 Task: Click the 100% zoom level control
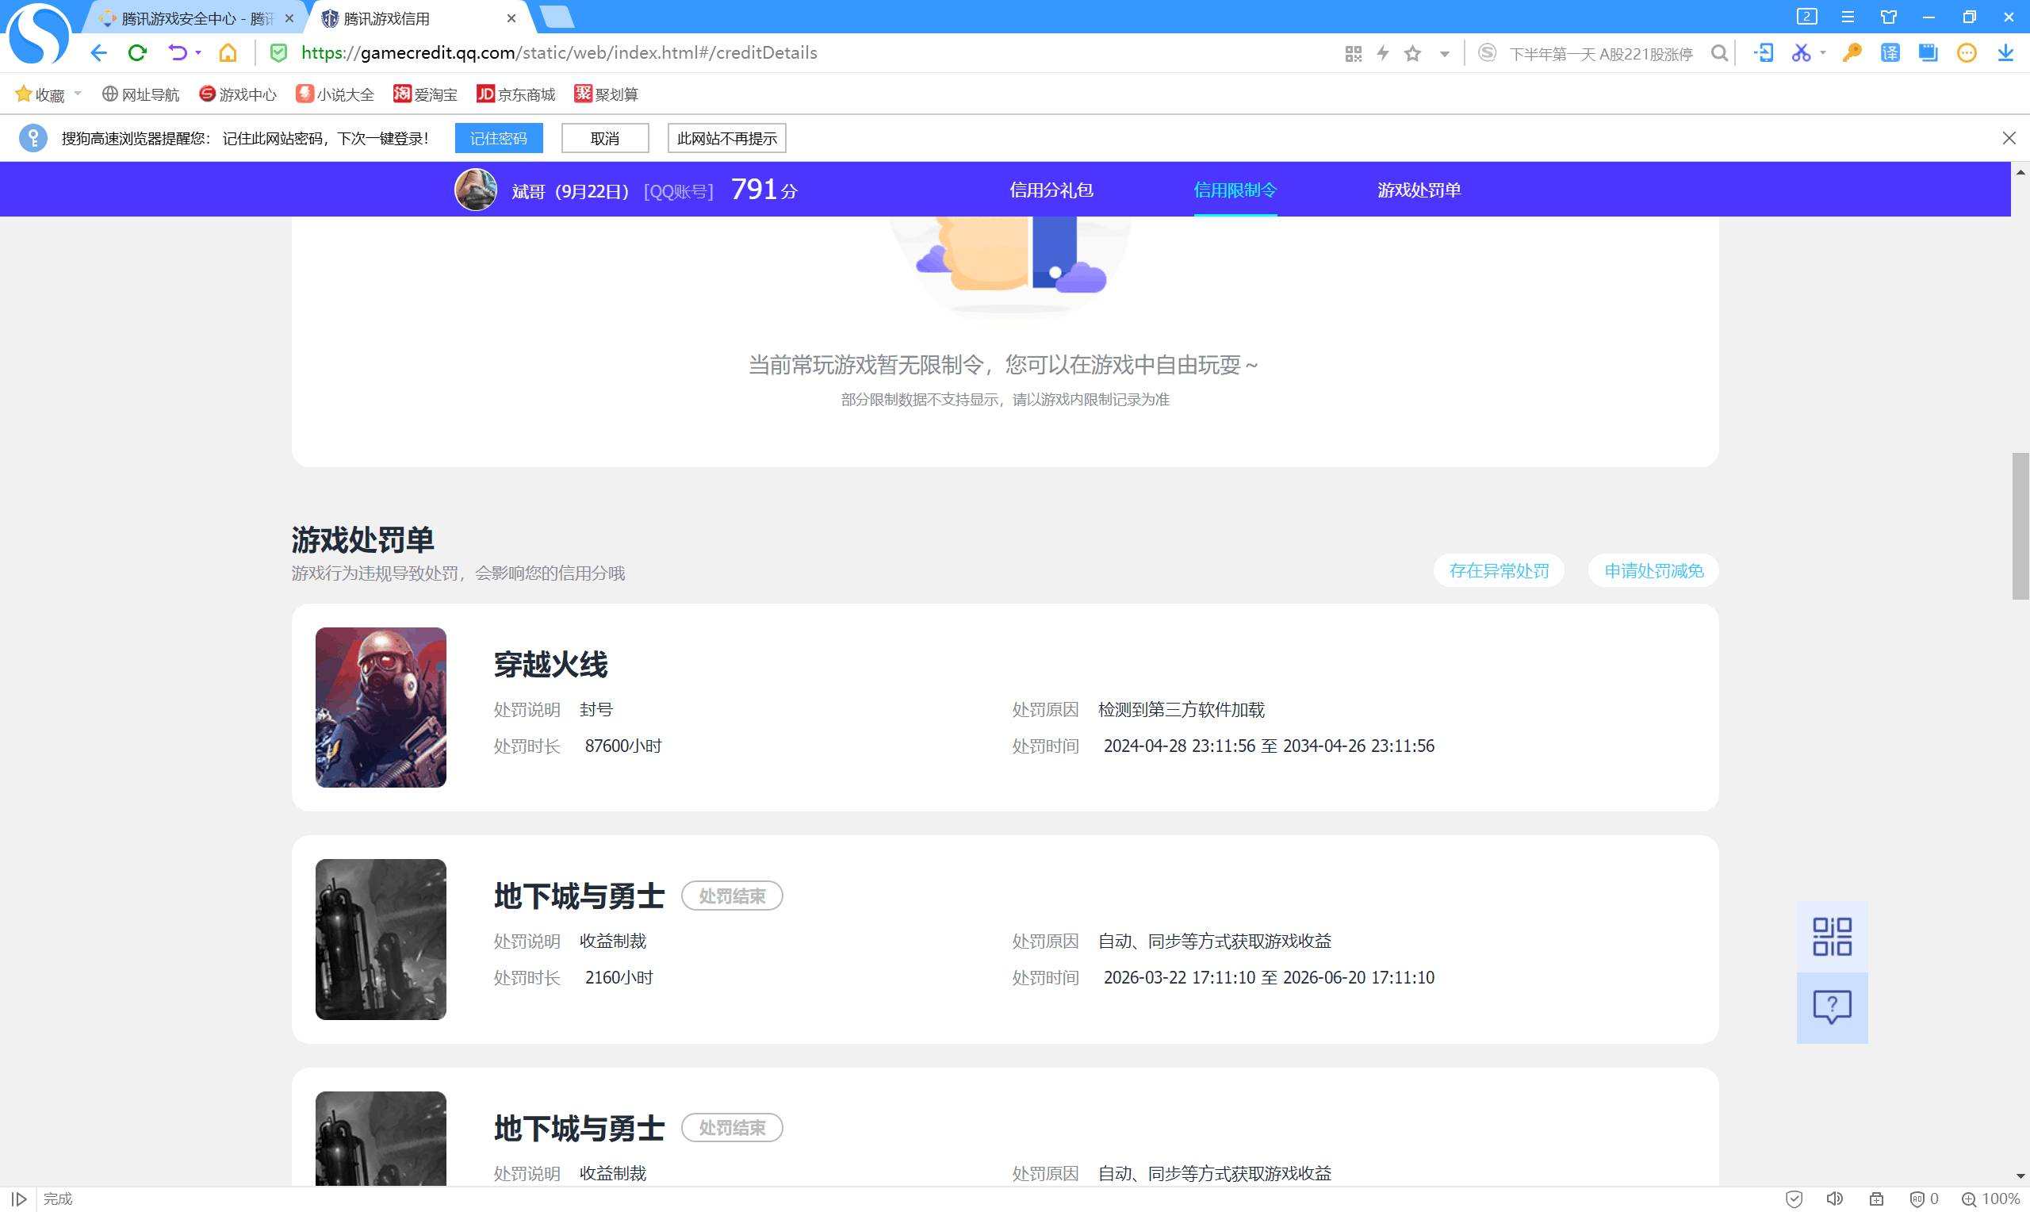click(1990, 1199)
